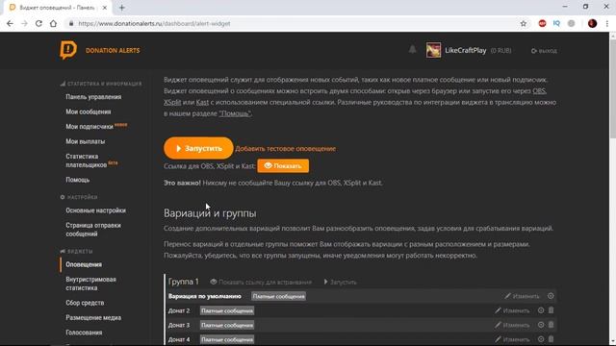Open the OBS link in the description

(539, 91)
